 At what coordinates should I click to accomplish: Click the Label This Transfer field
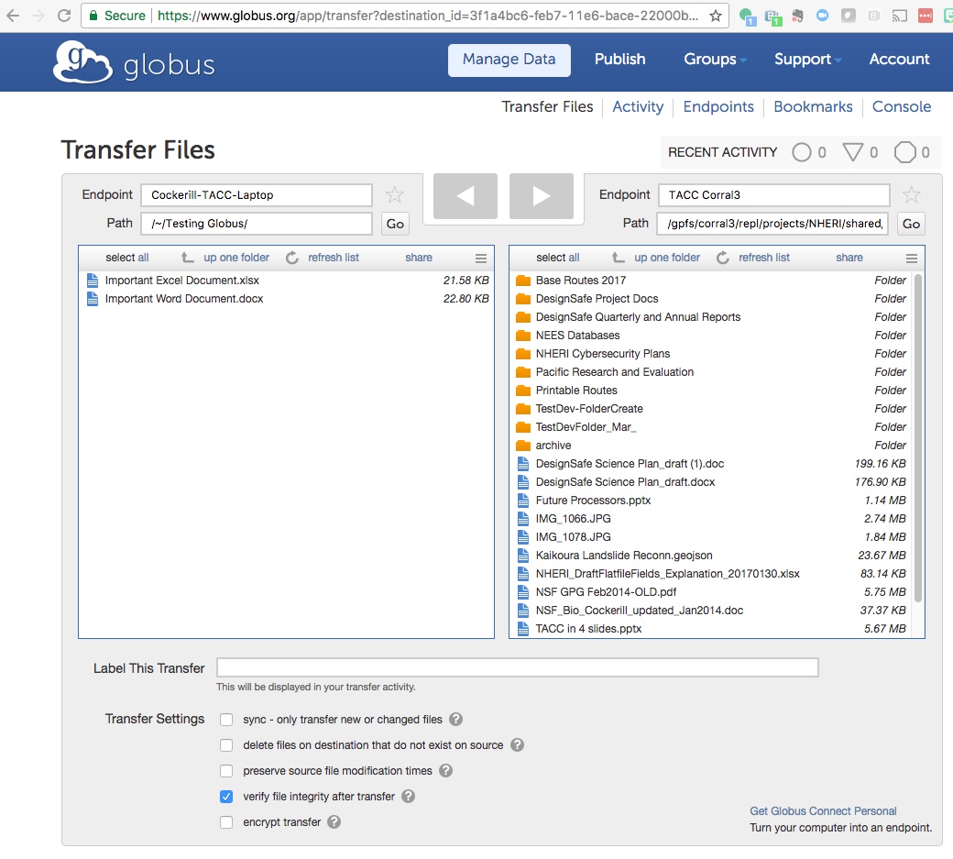pyautogui.click(x=518, y=667)
